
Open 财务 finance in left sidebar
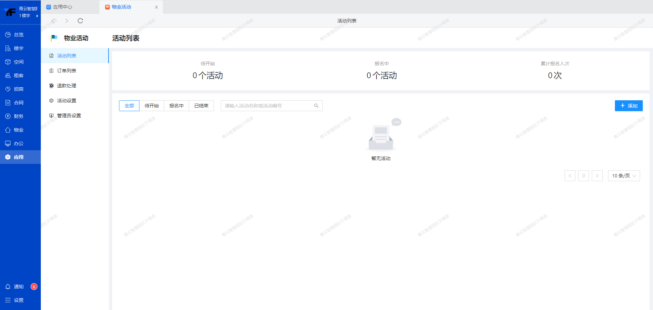tap(15, 116)
